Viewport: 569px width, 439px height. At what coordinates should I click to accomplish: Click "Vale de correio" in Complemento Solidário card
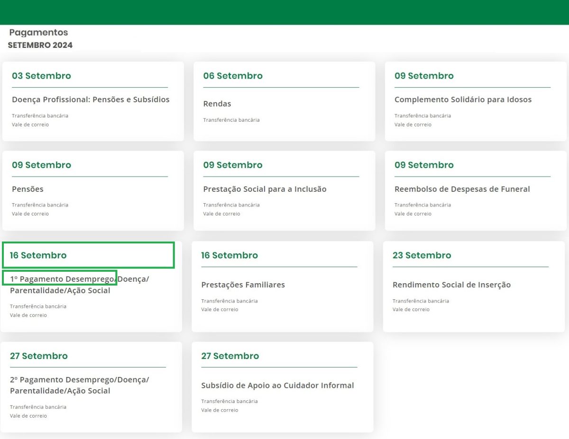click(413, 125)
